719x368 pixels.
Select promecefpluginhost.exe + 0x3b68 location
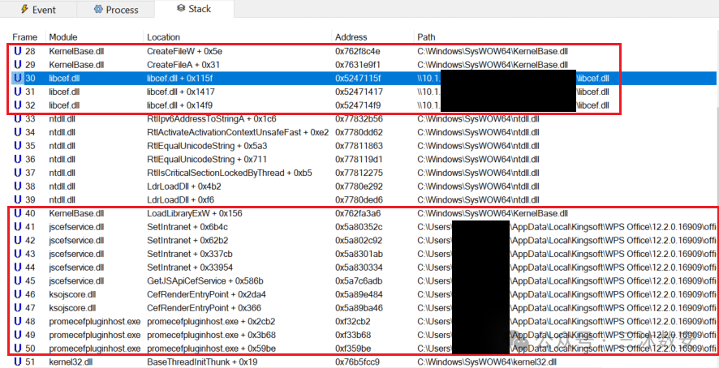[x=211, y=335]
